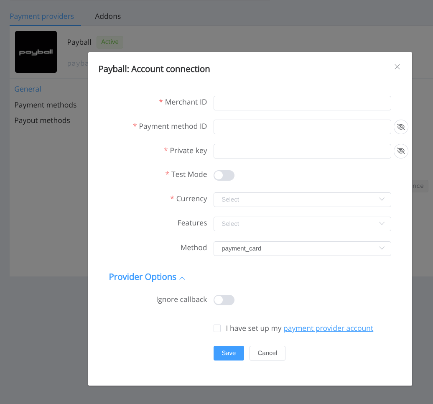Click the Merchant ID label
Image resolution: width=433 pixels, height=404 pixels.
(x=186, y=102)
